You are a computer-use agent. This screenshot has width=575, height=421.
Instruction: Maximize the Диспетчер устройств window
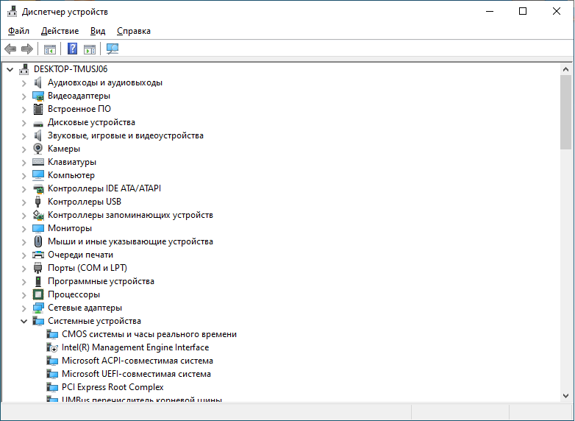click(x=523, y=11)
